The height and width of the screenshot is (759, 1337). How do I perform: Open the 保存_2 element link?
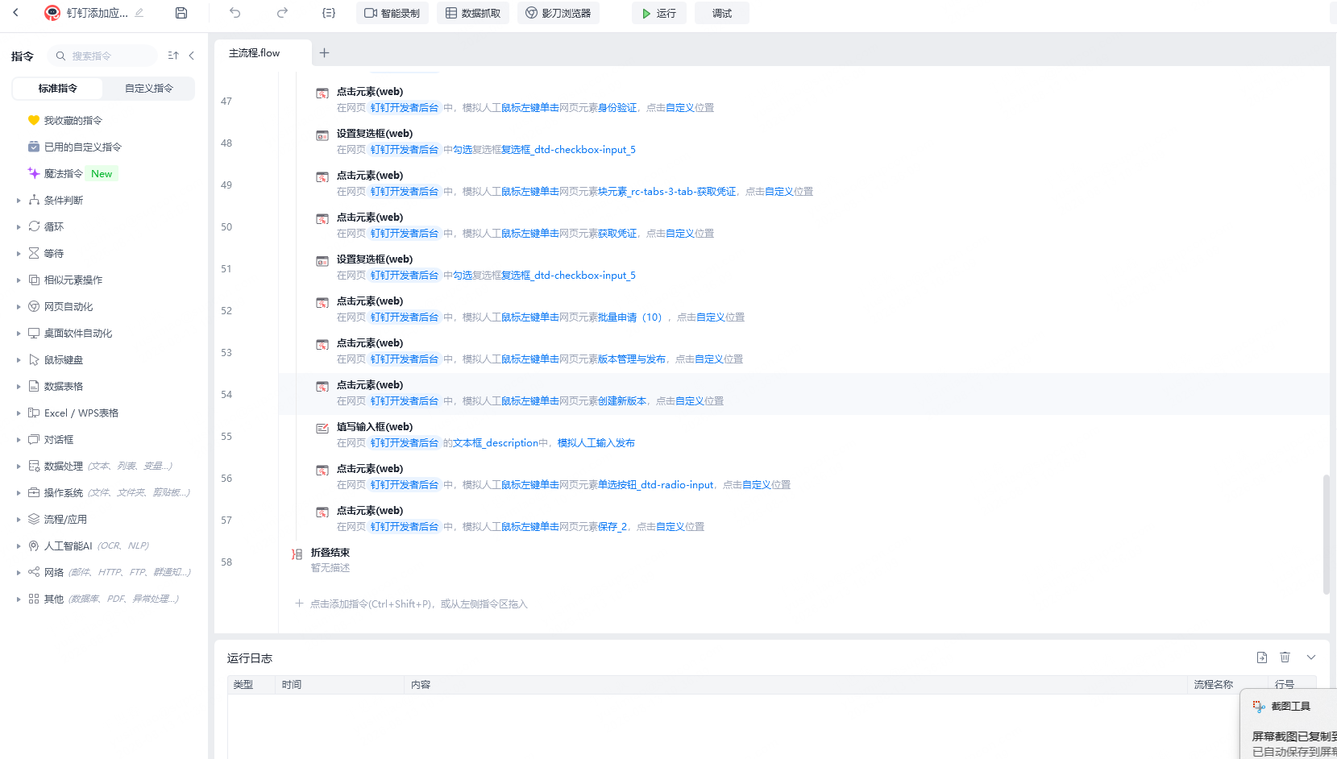click(612, 527)
